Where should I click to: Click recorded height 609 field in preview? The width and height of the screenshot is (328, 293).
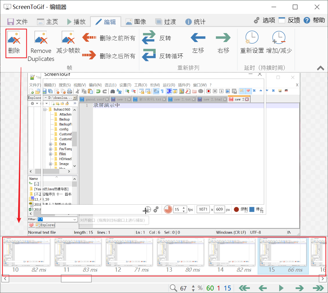(219, 209)
